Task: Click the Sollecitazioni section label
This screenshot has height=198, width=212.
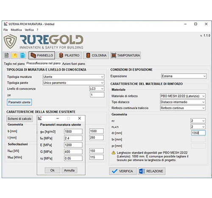Action: click(18, 144)
